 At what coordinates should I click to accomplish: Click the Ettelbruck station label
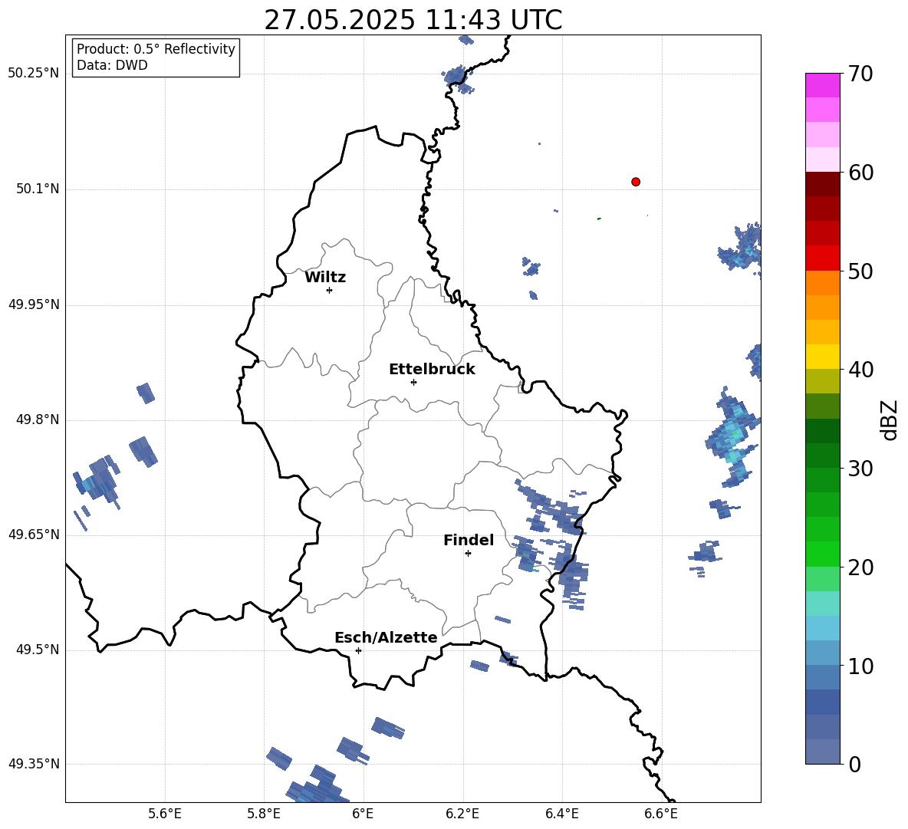click(x=432, y=370)
